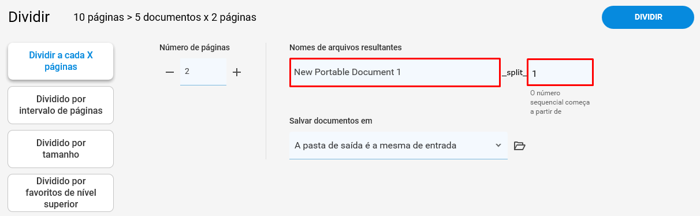
Task: Choose the 'Dividido por tamanho' option
Action: [61, 149]
